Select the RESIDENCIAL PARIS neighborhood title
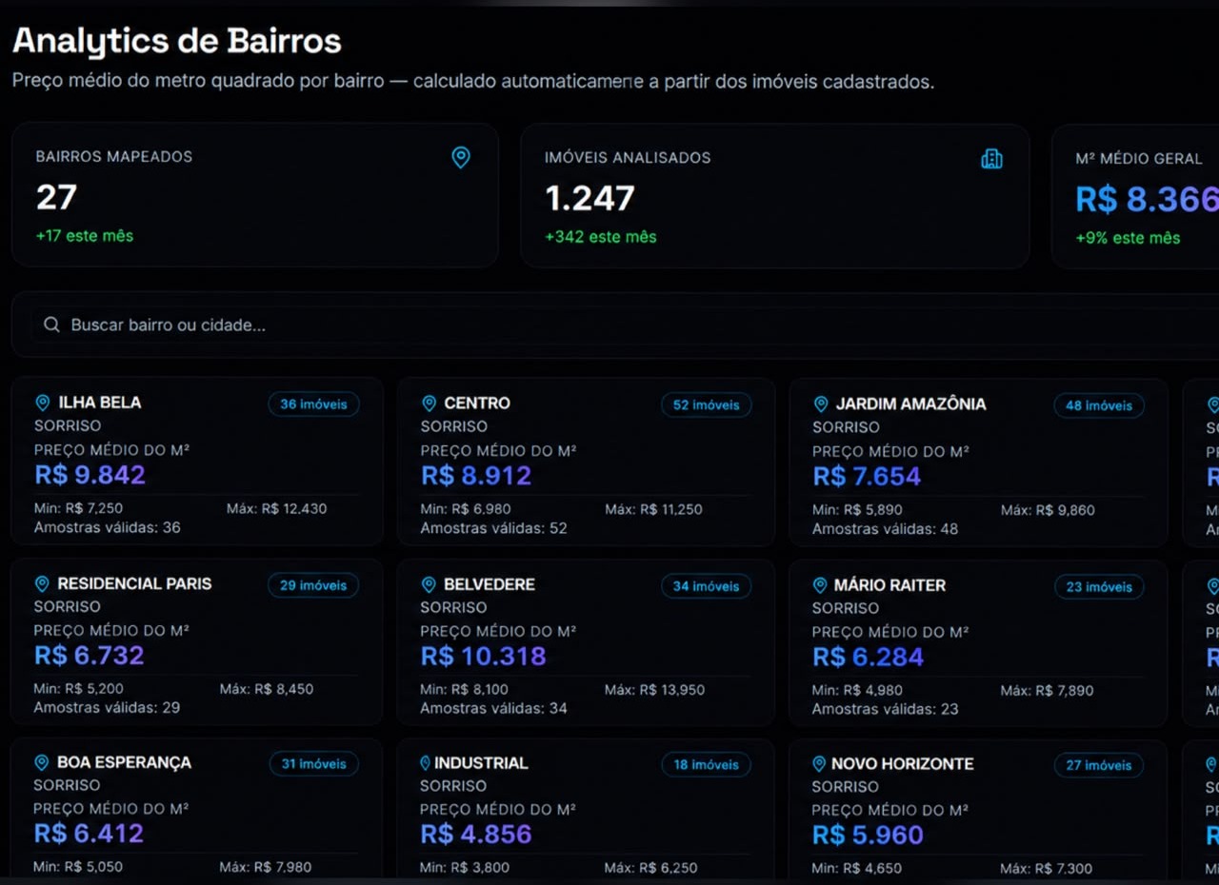 (x=134, y=583)
